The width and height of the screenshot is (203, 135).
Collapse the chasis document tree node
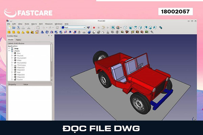(9, 51)
